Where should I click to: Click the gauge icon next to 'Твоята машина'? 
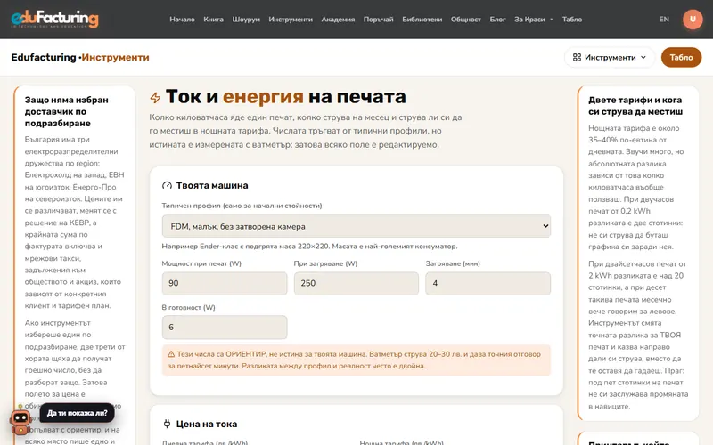point(167,185)
